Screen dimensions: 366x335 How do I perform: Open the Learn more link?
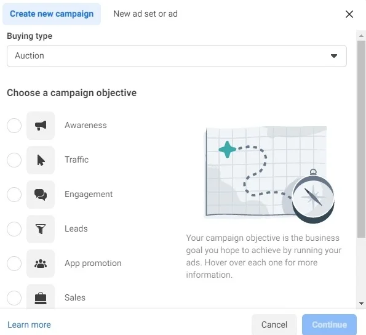[x=29, y=325]
